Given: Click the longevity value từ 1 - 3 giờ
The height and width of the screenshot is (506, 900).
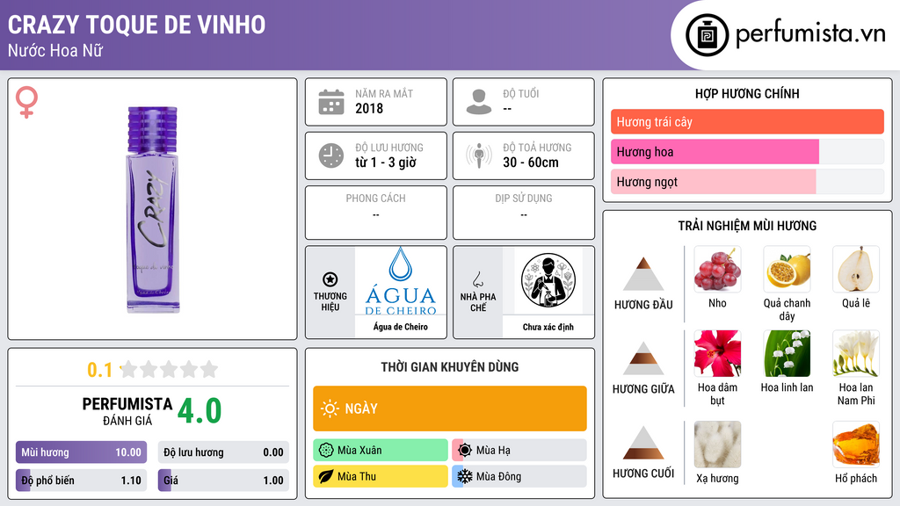Looking at the screenshot, I should pos(386,163).
